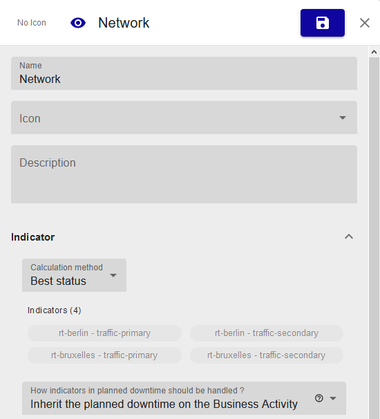The width and height of the screenshot is (380, 419).
Task: Click the save floppy disk icon
Action: click(x=323, y=23)
